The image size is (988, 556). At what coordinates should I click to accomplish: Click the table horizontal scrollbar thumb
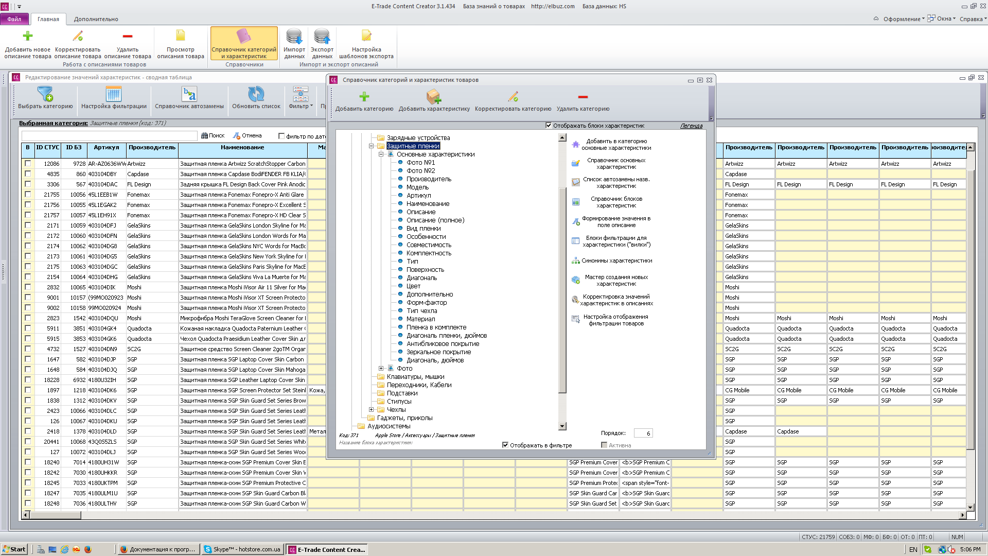pyautogui.click(x=56, y=515)
